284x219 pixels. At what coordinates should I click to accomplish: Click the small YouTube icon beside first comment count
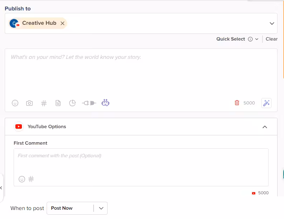(254, 193)
